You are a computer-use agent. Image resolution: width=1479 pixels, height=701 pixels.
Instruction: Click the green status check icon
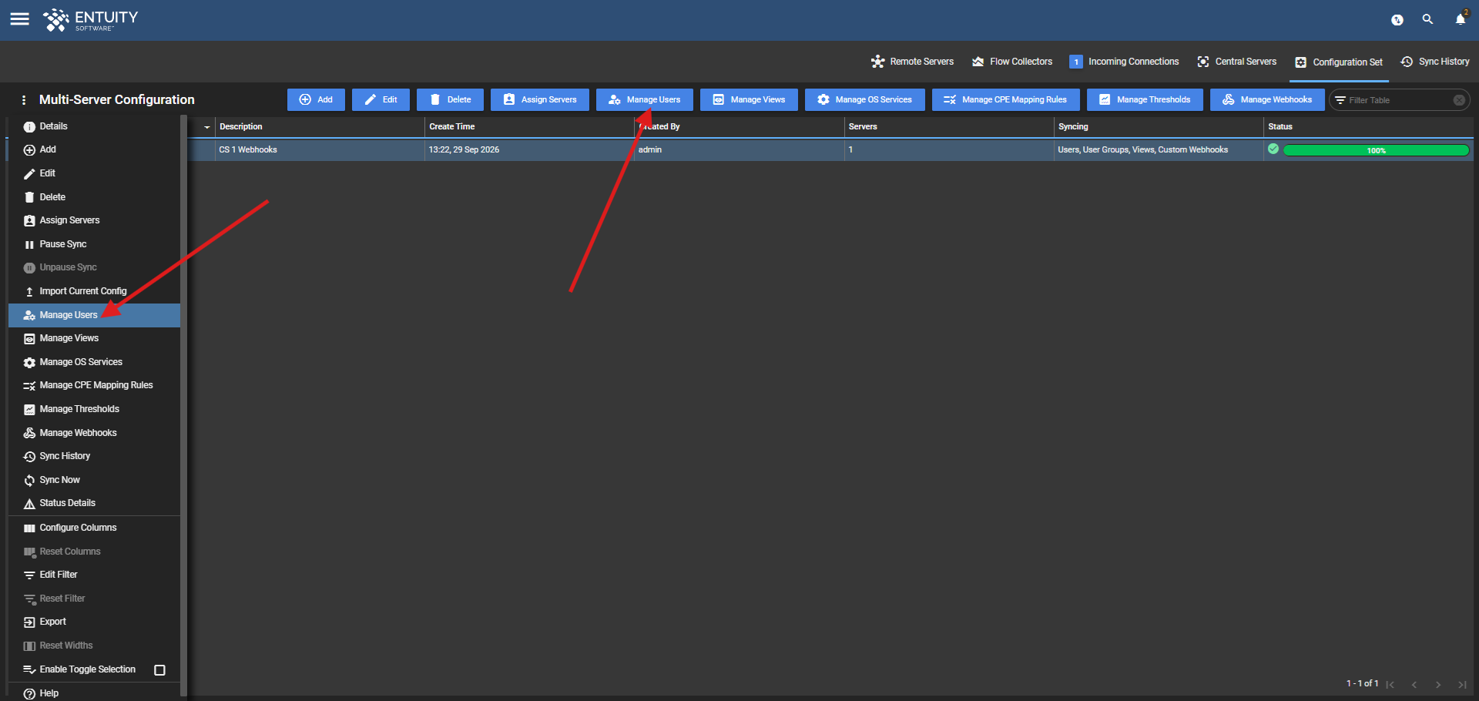click(x=1273, y=149)
